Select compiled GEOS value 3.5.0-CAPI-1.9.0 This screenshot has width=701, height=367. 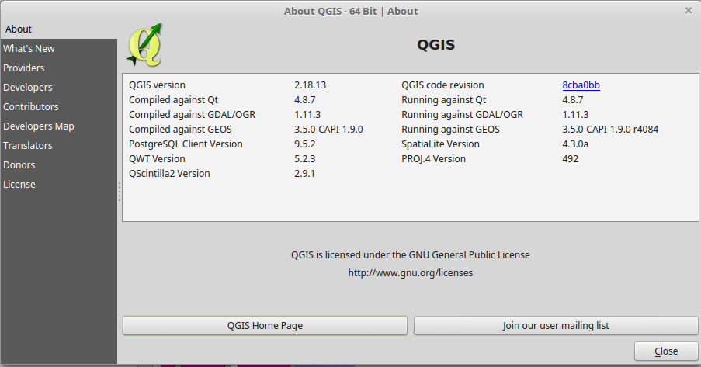(x=328, y=130)
